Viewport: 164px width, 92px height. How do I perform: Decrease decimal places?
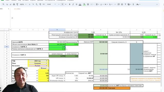tap(37, 4)
